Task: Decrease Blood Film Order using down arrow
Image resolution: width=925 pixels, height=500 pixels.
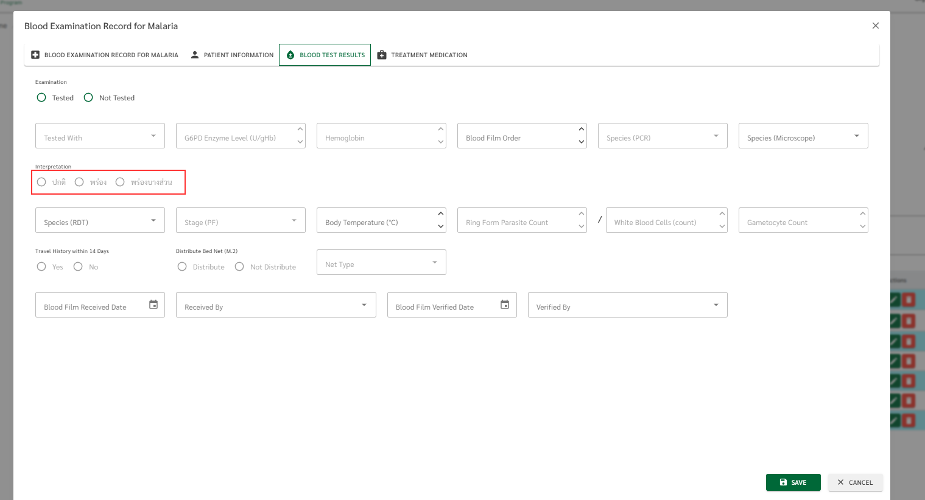Action: click(582, 142)
